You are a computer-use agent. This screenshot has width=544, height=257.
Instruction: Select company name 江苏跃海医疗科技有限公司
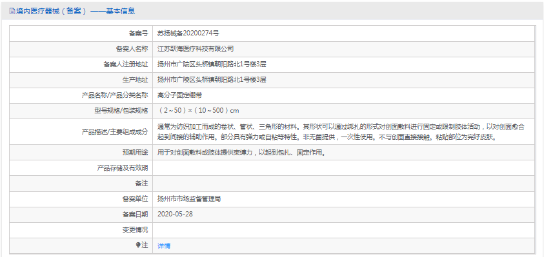(x=196, y=49)
